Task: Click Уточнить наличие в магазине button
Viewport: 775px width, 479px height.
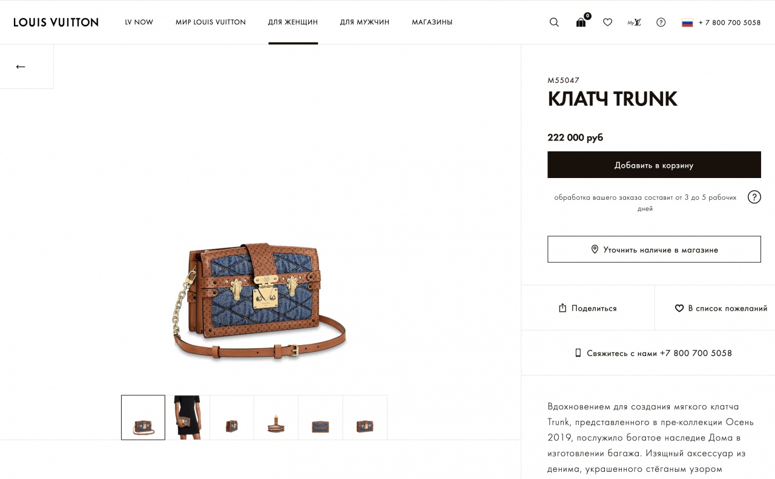Action: [654, 249]
